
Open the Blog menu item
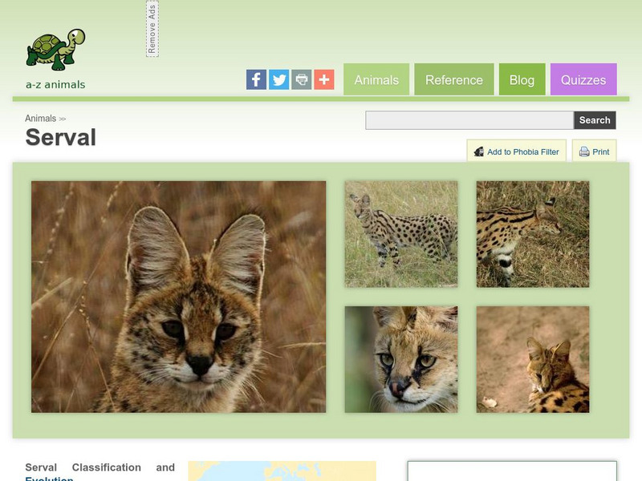(522, 79)
